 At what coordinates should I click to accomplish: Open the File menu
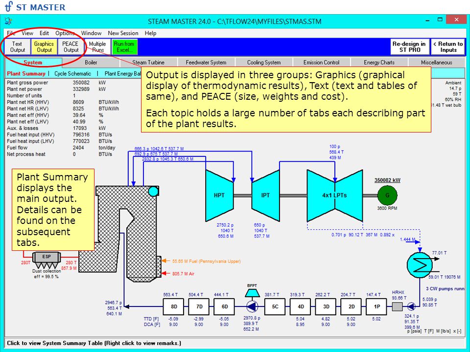(x=11, y=33)
